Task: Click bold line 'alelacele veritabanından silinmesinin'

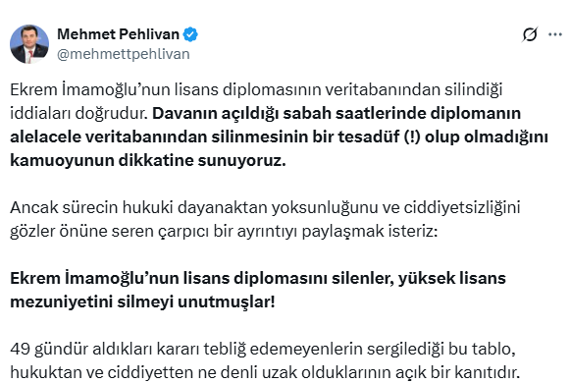Action: (279, 137)
